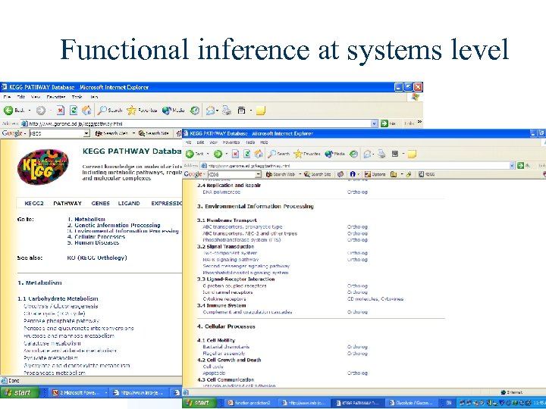The height and width of the screenshot is (409, 546).
Task: Click Stop icon in the left KEGG window
Action: pos(60,111)
